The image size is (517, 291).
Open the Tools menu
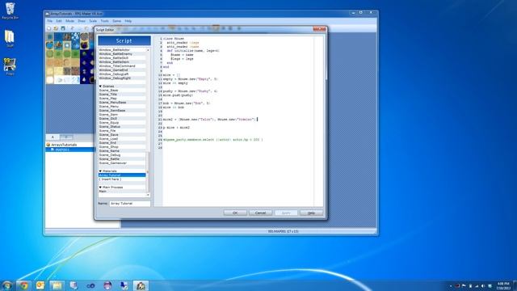[x=104, y=21]
